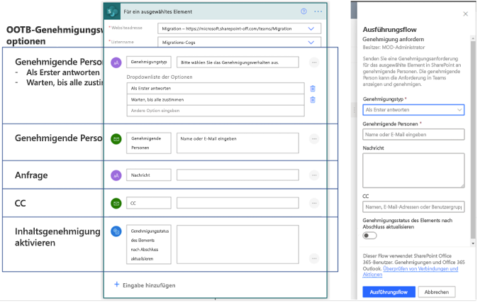Click empty description field next to CC

238,203
